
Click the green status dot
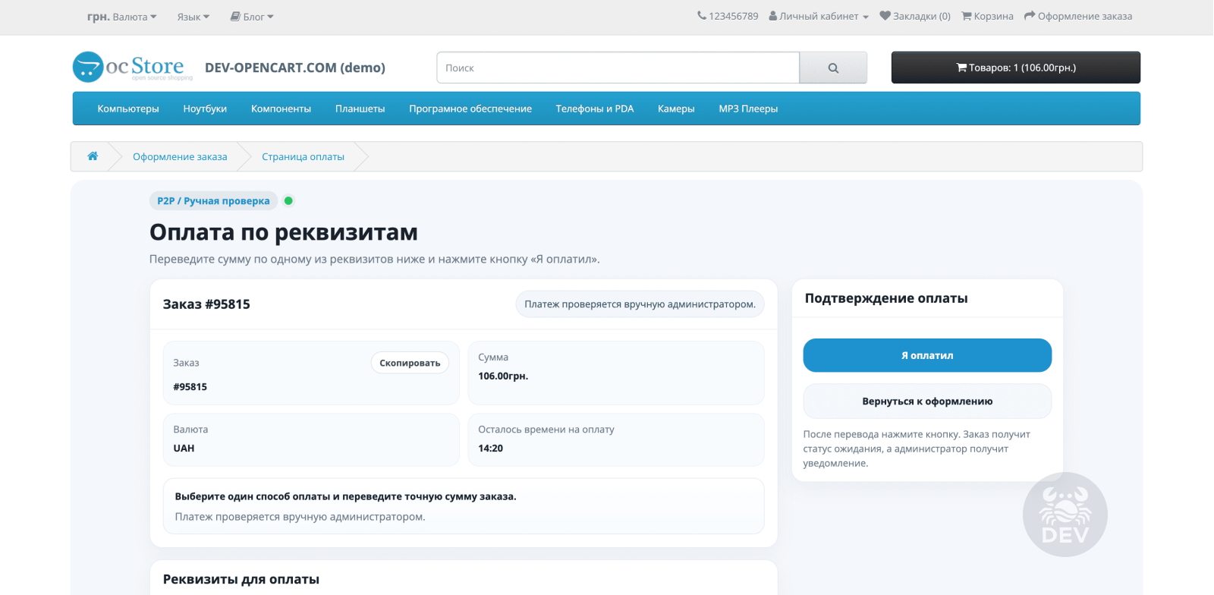click(x=288, y=201)
